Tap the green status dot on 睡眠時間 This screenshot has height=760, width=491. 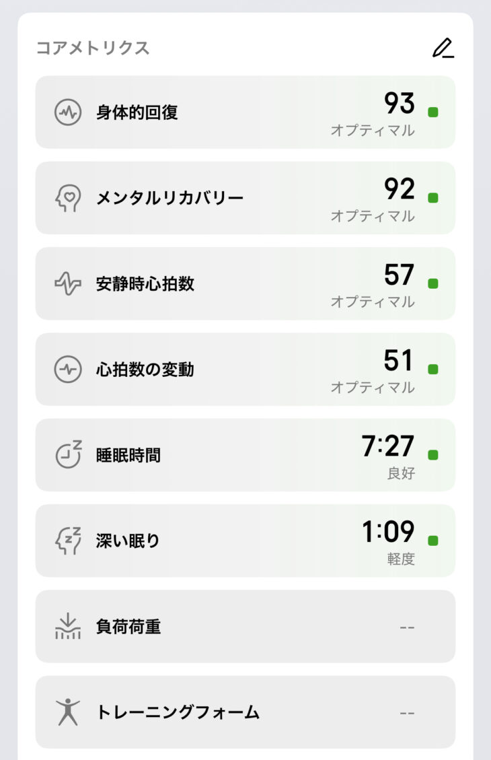click(x=433, y=455)
